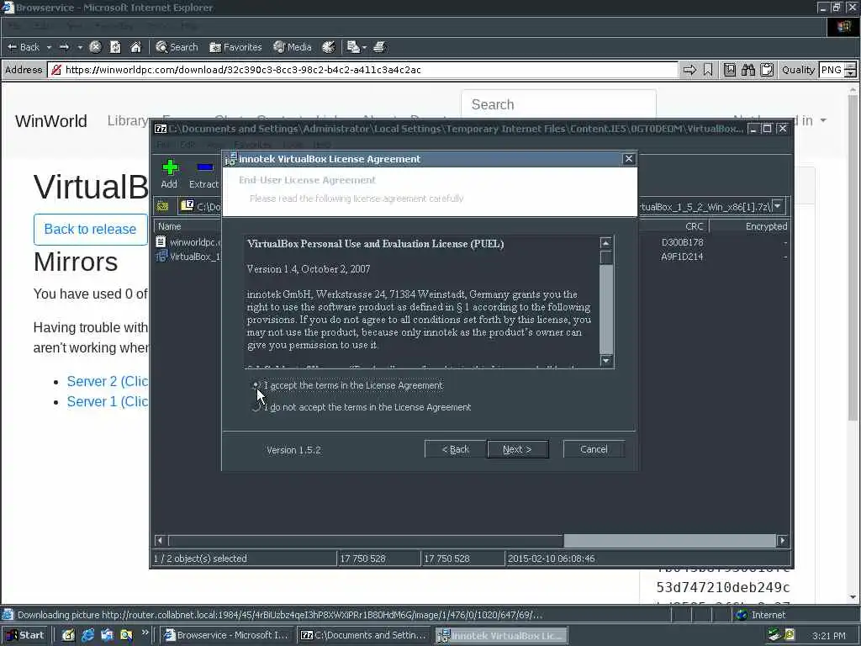Click the clipboard icon near Quality
This screenshot has width=861, height=646.
coord(767,70)
